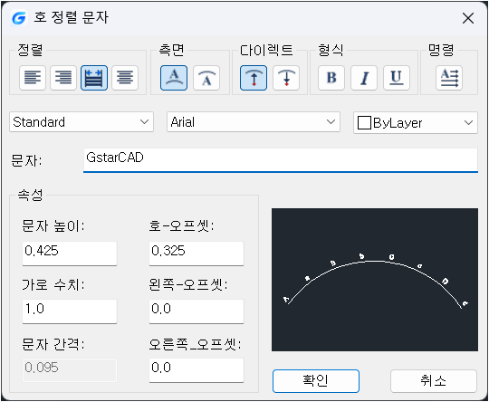Image resolution: width=489 pixels, height=402 pixels.
Task: Toggle Bold formatting
Action: [x=331, y=78]
